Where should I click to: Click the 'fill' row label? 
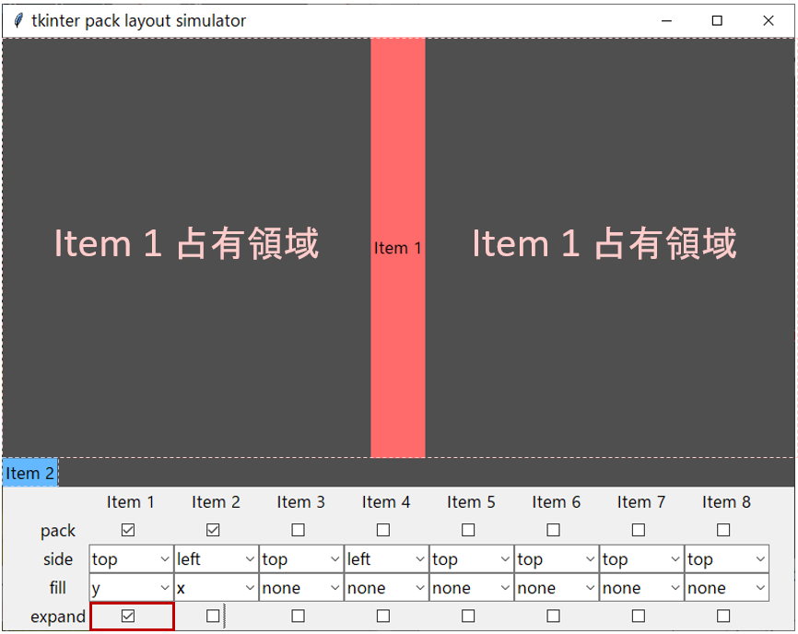[58, 588]
